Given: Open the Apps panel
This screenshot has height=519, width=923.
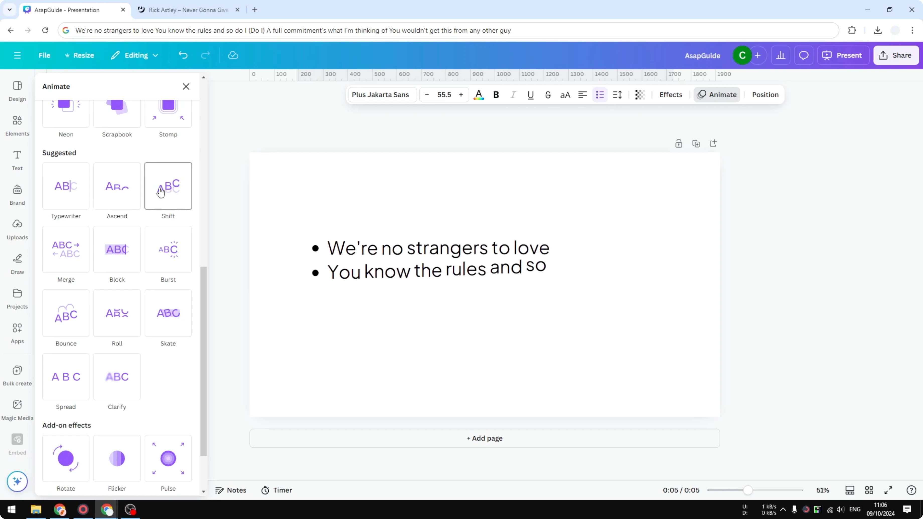Looking at the screenshot, I should [17, 333].
